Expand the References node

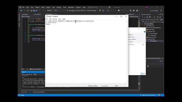tap(144, 26)
